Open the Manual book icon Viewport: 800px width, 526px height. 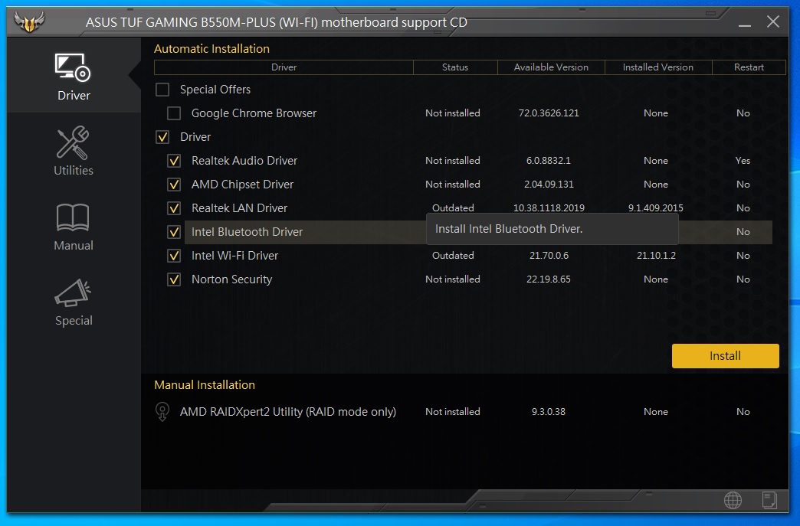(x=74, y=218)
